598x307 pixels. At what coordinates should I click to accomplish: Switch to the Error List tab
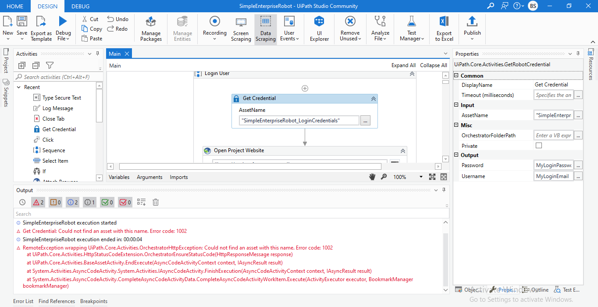click(23, 301)
